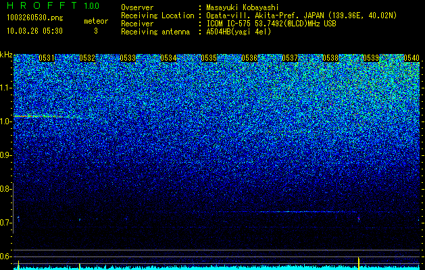Click the 'Receiver' field label

coord(137,24)
